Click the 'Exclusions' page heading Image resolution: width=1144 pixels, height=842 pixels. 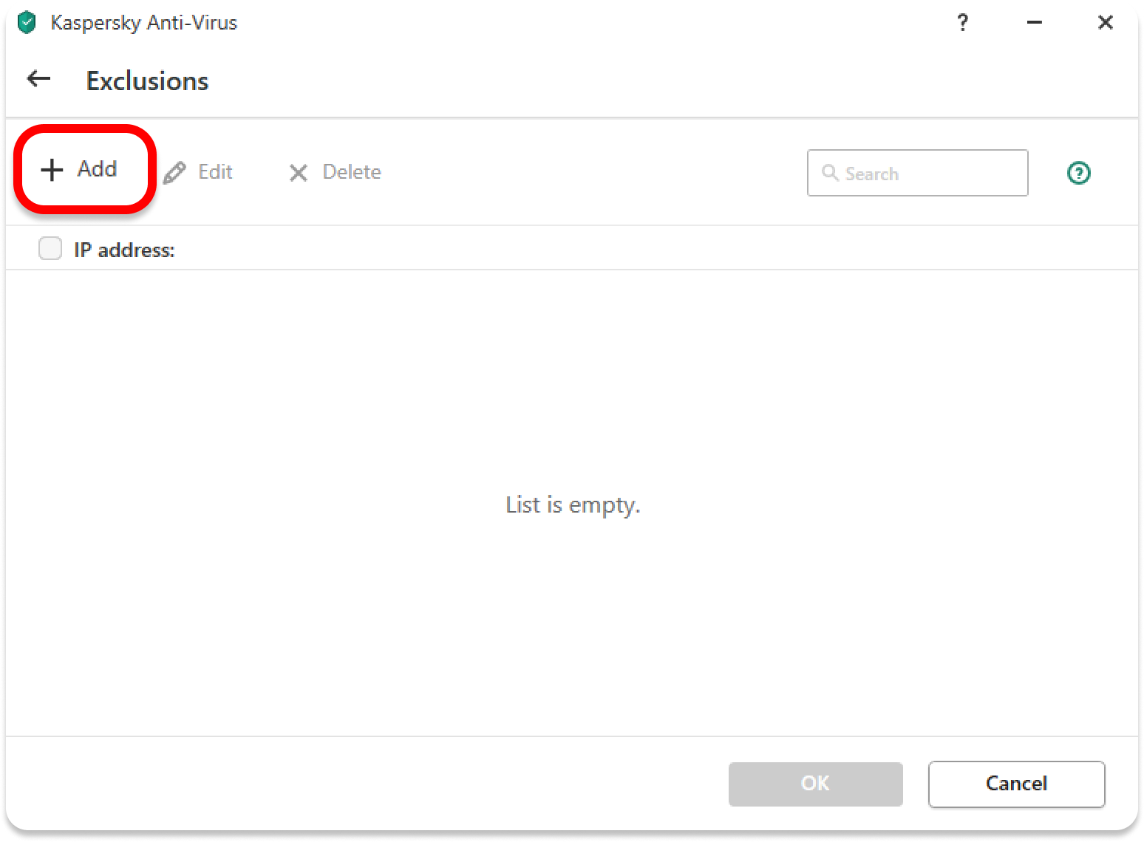click(147, 81)
